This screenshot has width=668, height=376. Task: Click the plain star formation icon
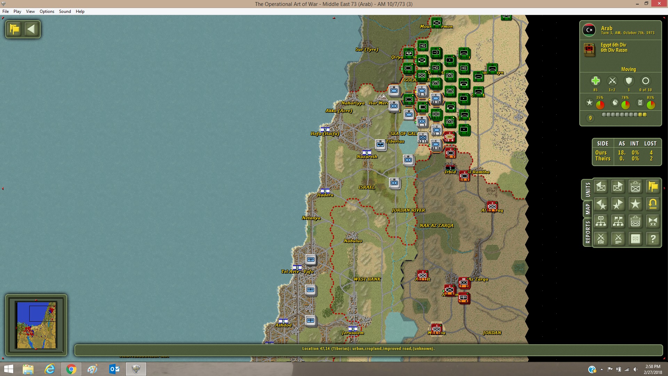click(x=636, y=204)
